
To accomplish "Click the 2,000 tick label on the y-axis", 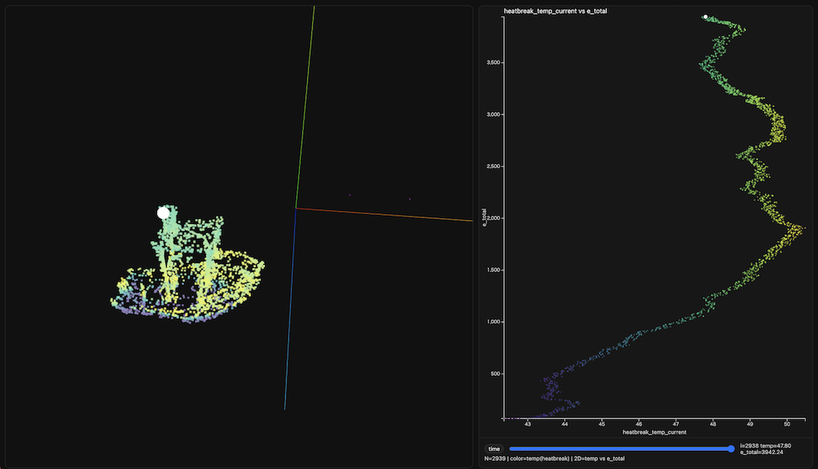I will tap(489, 218).
